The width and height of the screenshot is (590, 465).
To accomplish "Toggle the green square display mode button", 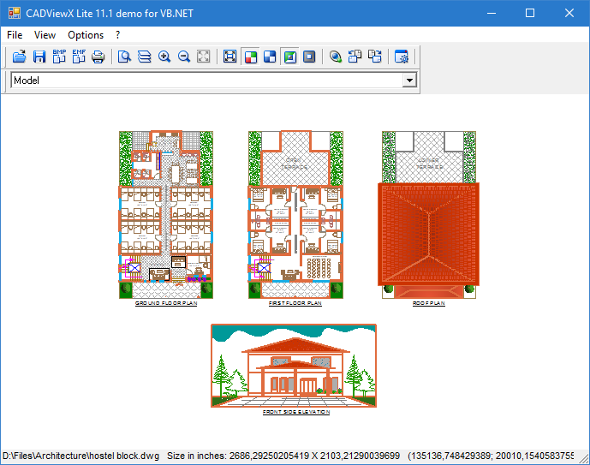I will coord(289,57).
